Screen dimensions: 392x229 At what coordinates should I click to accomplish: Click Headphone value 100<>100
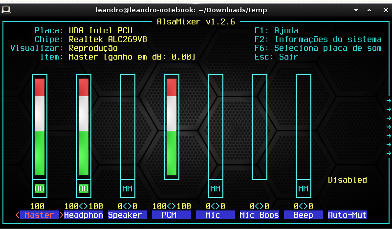[84, 206]
